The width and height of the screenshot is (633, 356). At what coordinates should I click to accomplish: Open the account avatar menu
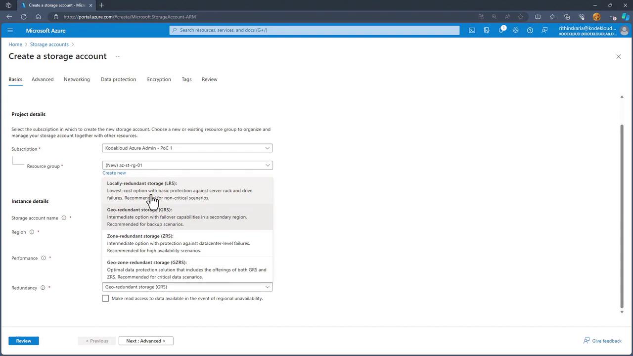tap(624, 31)
